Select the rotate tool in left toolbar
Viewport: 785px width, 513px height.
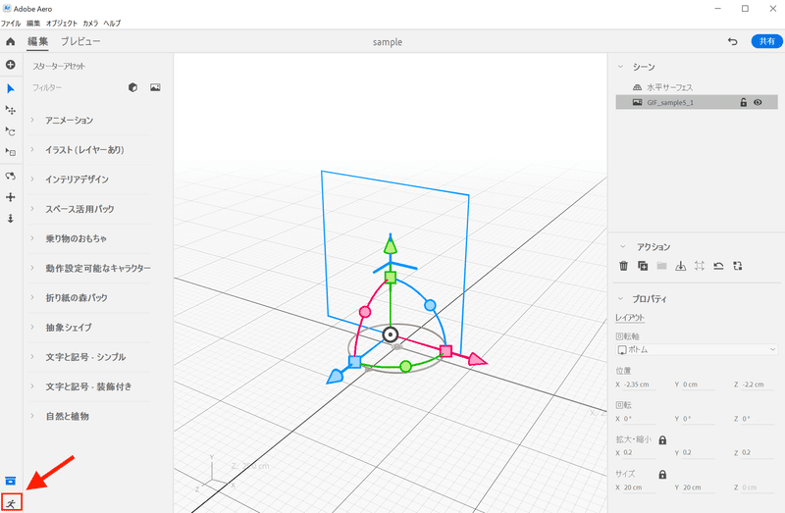click(x=11, y=131)
